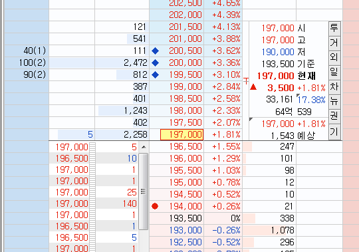
Task: Open the 뉴 side tab
Action: coord(334,102)
